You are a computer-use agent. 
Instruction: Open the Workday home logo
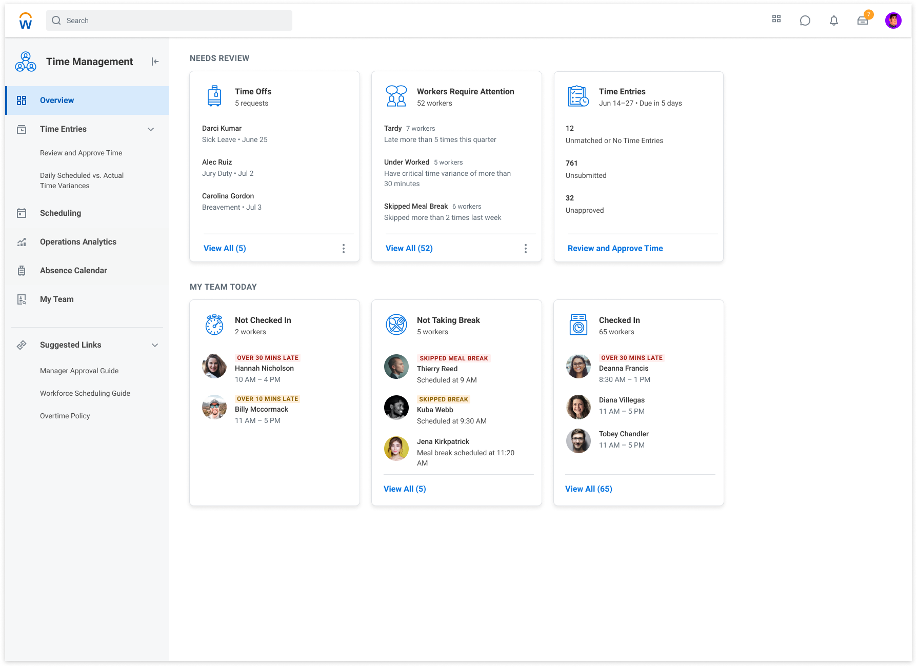[x=26, y=20]
